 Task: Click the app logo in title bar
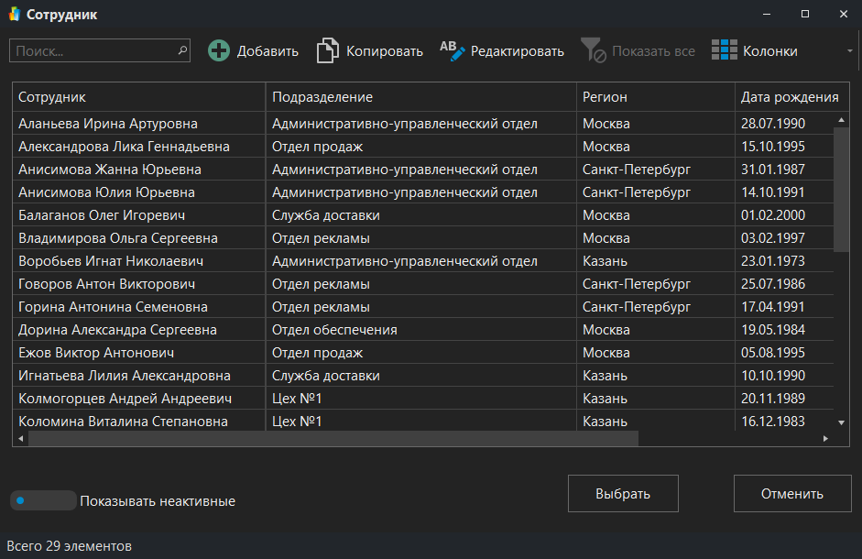click(14, 15)
